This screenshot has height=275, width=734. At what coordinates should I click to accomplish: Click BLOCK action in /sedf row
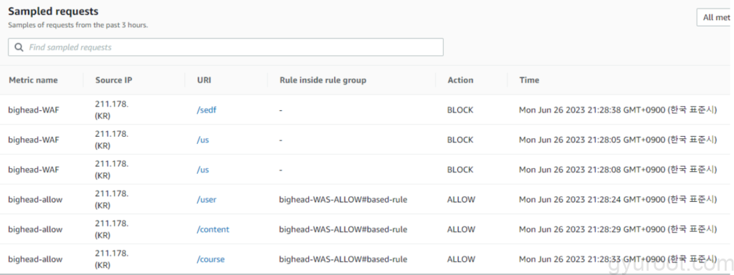(460, 110)
